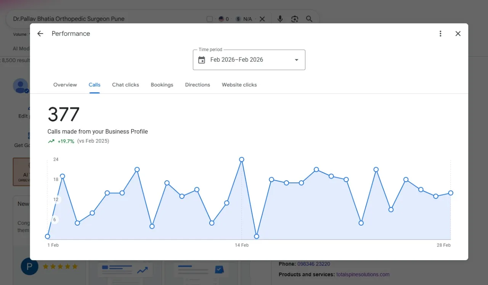This screenshot has width=488, height=285.
Task: Click the phone number 098346 23220
Action: (314, 264)
